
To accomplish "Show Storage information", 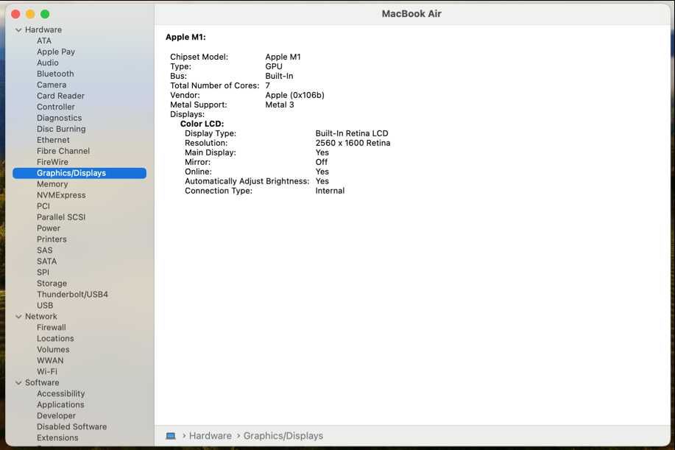I will tap(52, 284).
